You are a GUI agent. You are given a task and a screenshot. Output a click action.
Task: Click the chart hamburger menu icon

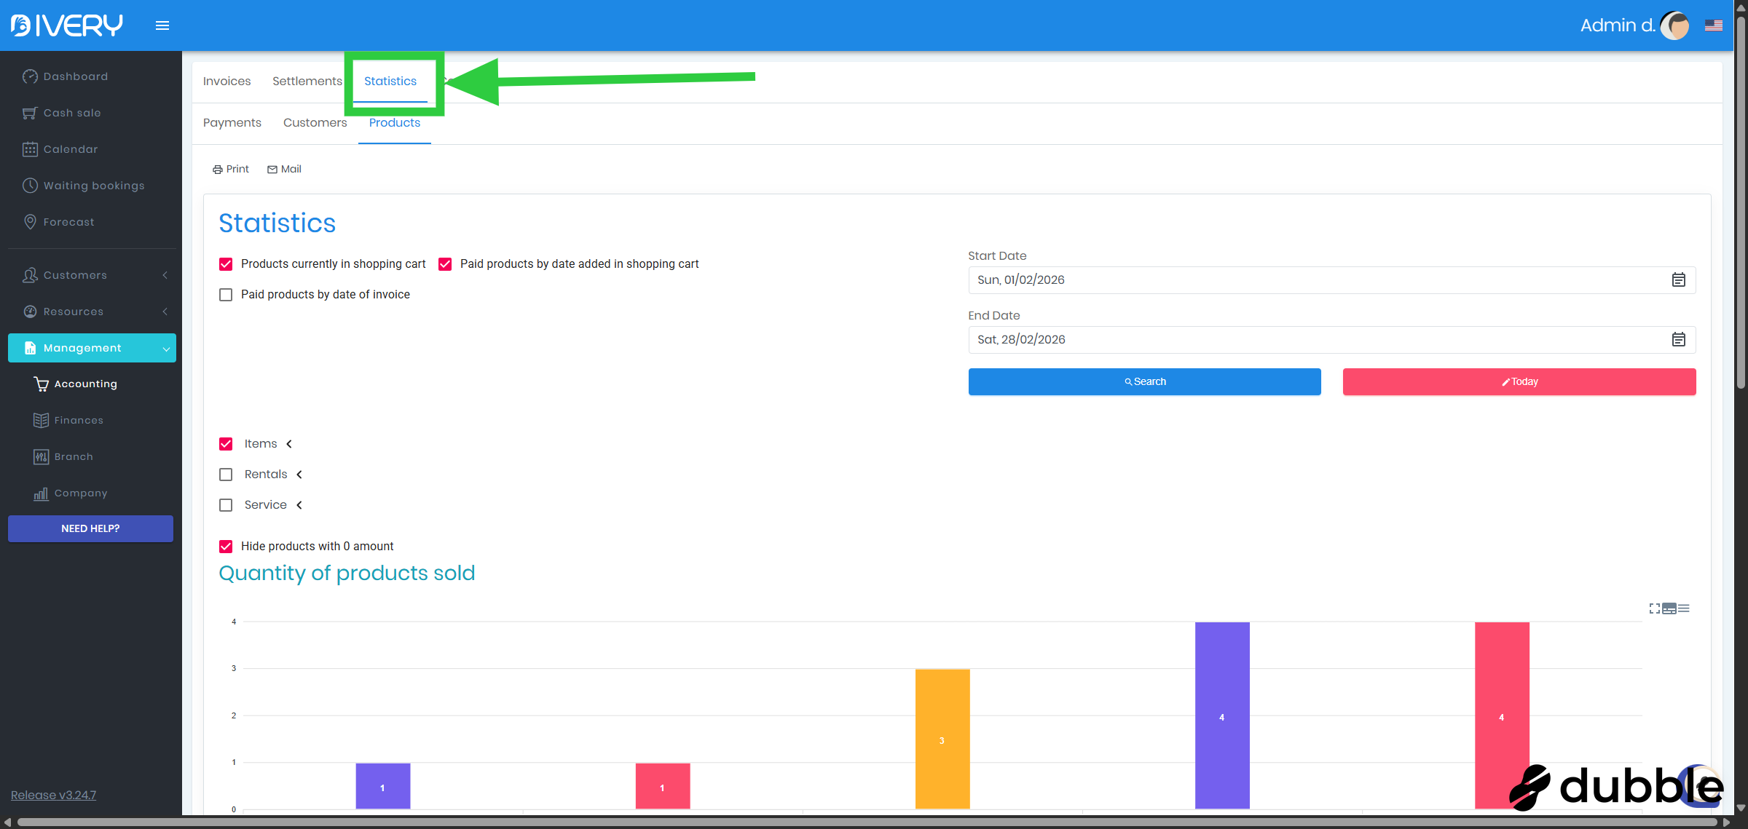tap(1684, 608)
